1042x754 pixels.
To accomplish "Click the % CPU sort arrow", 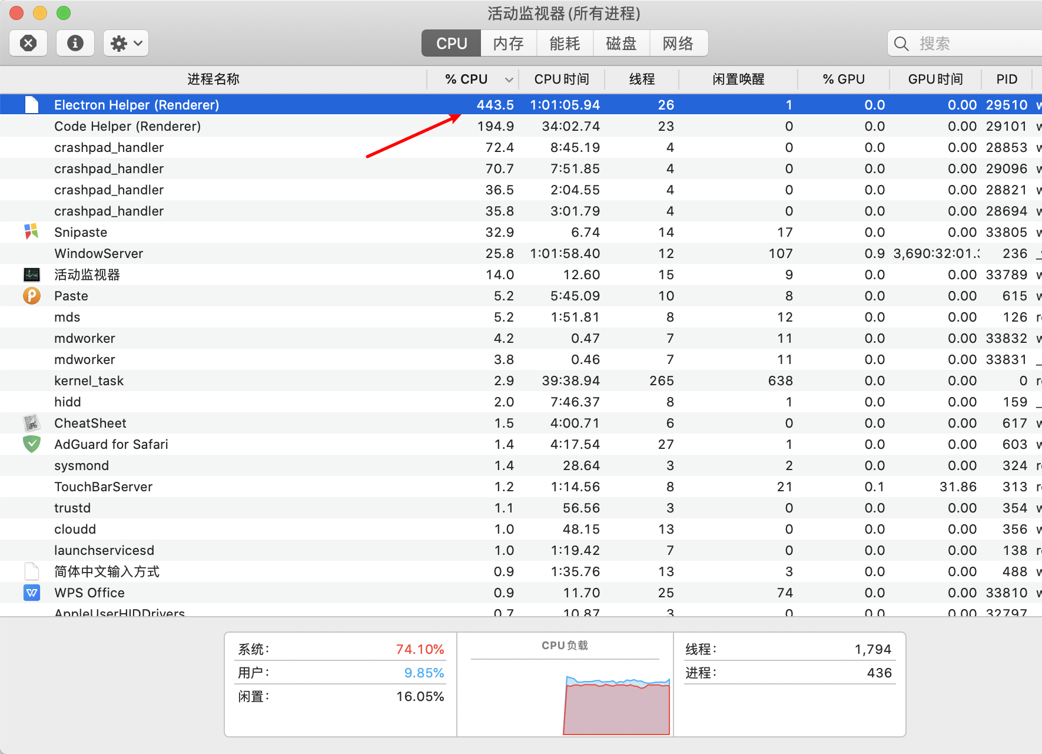I will point(509,79).
